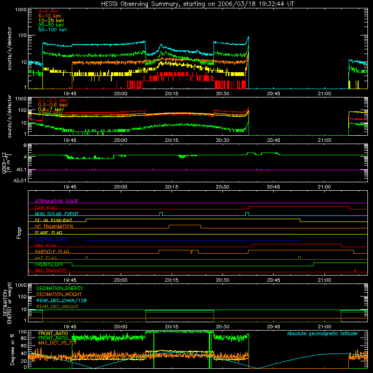Click the 0.3-0.8 MeV legend label

click(x=53, y=105)
